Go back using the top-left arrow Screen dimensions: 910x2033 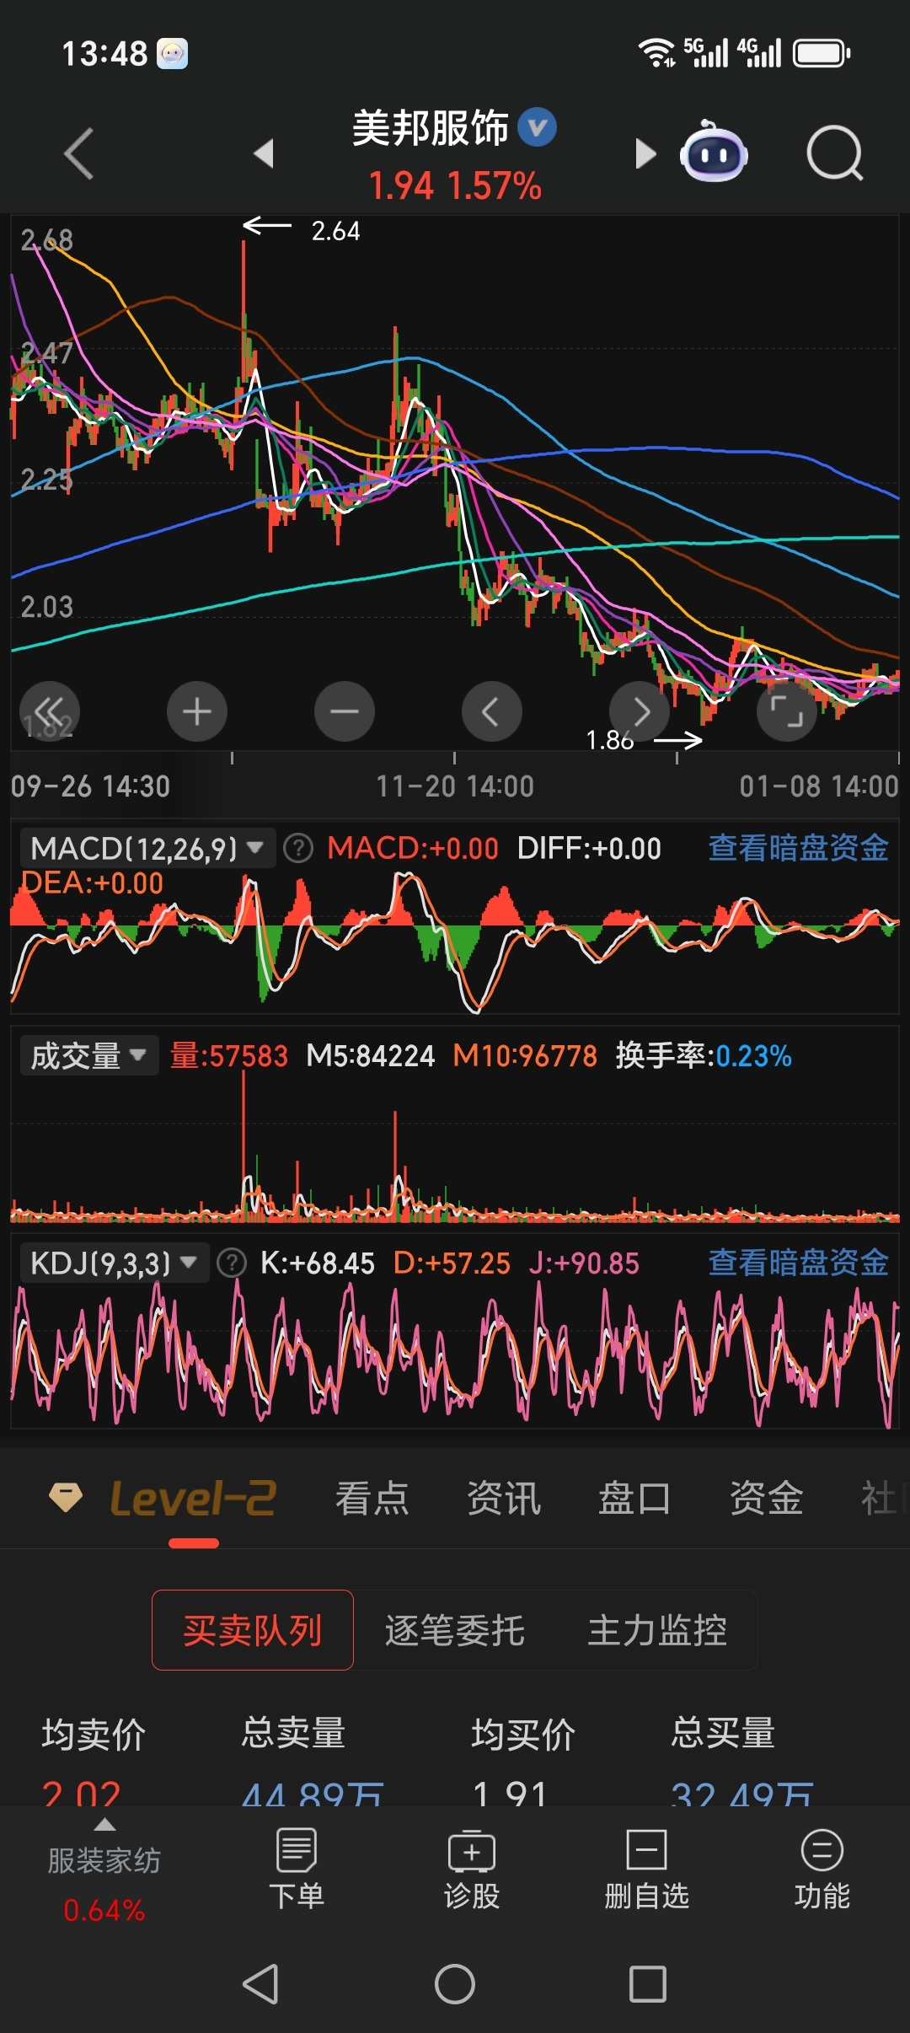click(78, 153)
